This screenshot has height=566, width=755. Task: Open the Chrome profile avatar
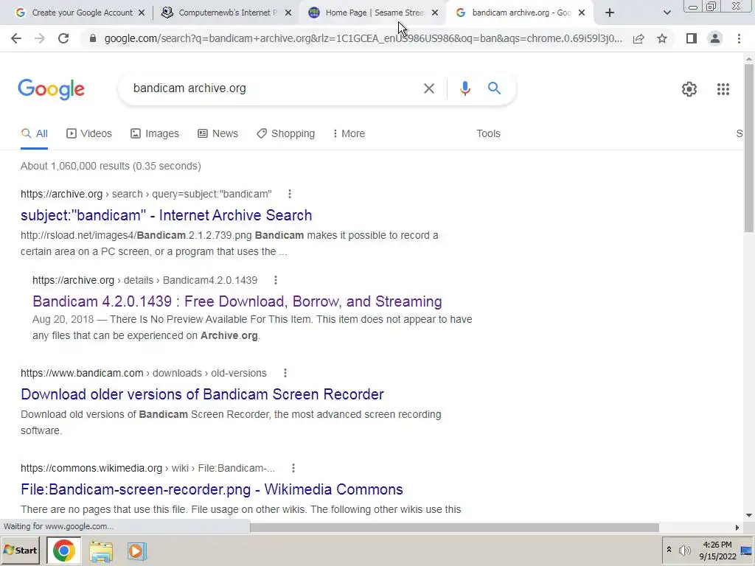pos(715,38)
